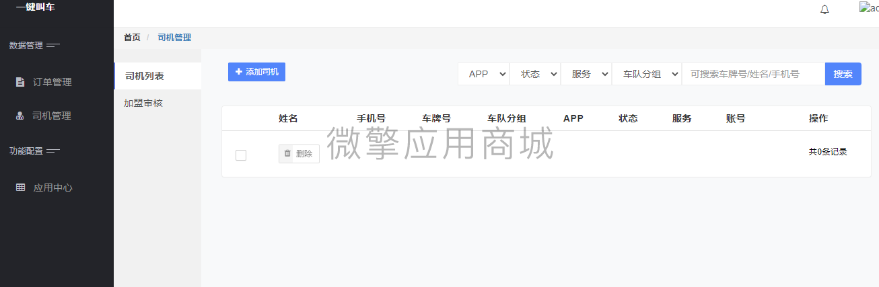
Task: Open the 状态 filter dropdown
Action: 535,74
